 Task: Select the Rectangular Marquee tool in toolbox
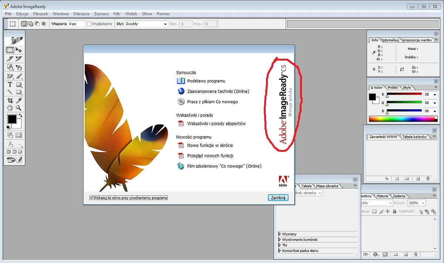tap(10, 50)
